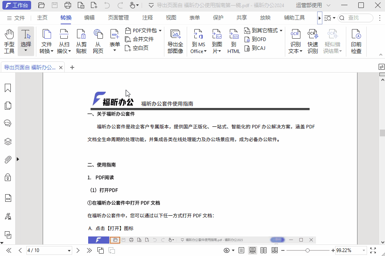Click the 从网页 conversion icon
This screenshot has width=385, height=256.
[98, 40]
